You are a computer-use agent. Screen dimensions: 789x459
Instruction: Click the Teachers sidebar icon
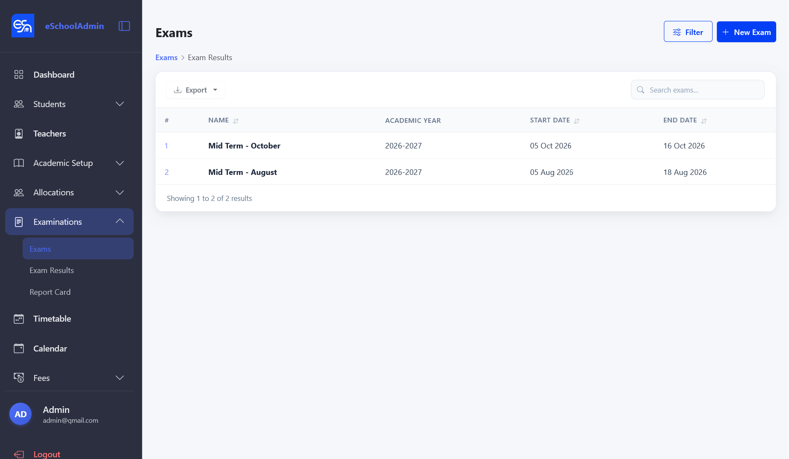point(19,134)
